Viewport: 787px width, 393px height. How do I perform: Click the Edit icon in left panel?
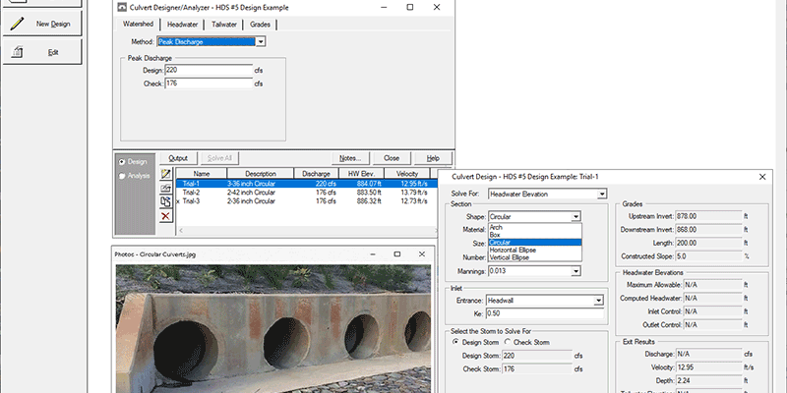tap(18, 52)
